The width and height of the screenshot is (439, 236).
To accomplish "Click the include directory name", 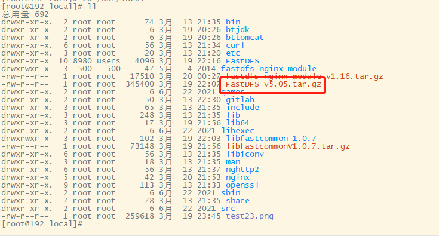I will click(242, 108).
